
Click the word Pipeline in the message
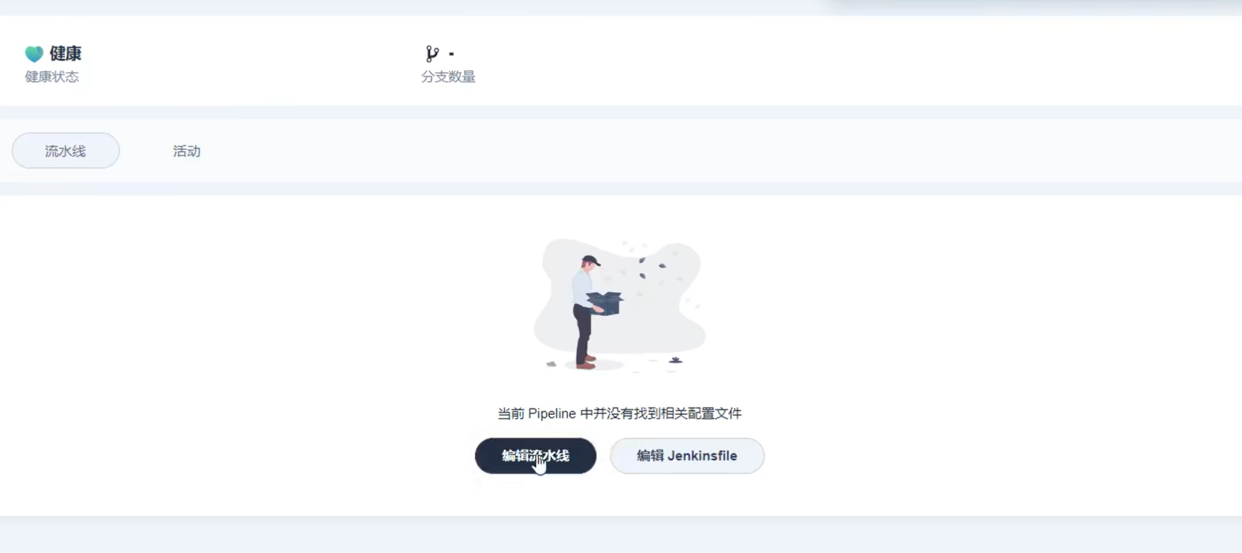click(x=552, y=414)
